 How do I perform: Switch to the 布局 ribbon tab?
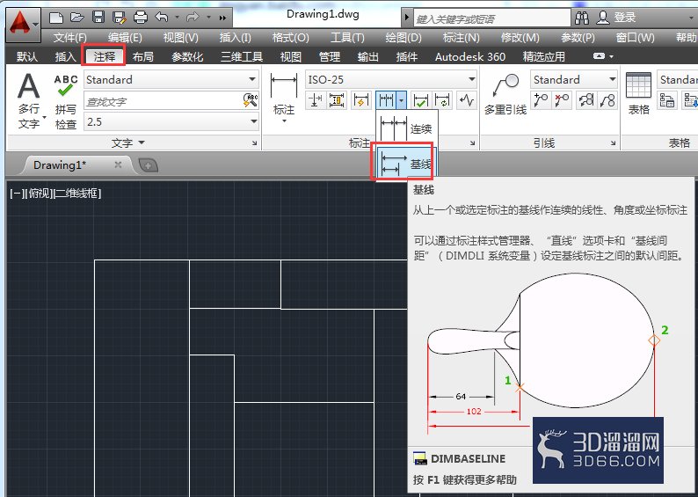tap(143, 56)
